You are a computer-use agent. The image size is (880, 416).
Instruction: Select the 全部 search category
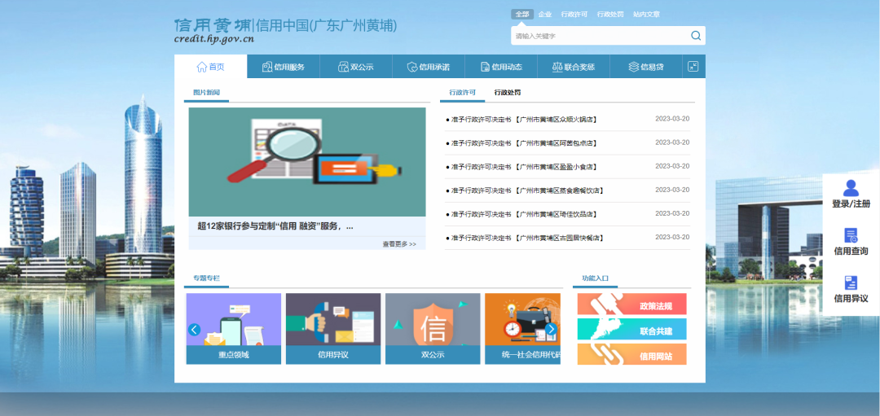point(522,15)
